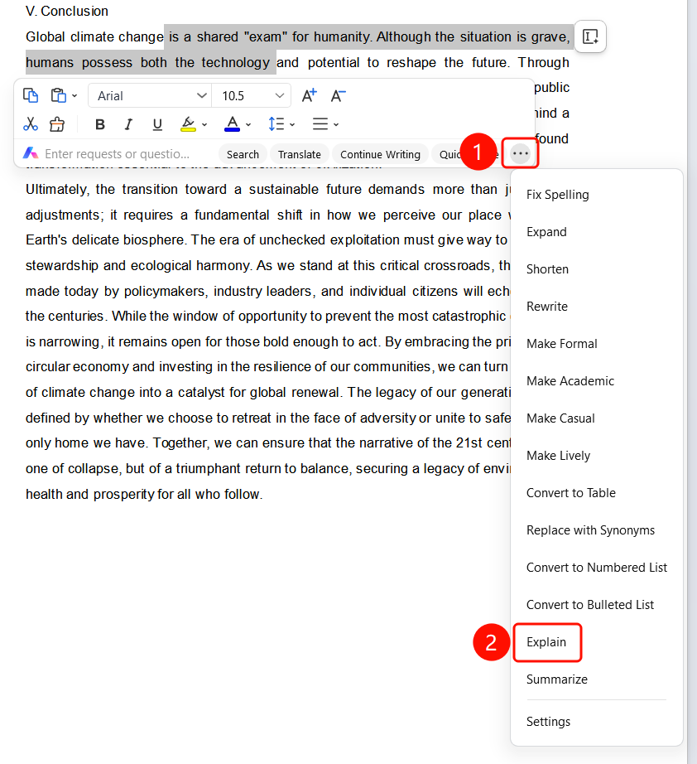Screen dimensions: 697x764
Task: Click the Cut scissors icon
Action: (x=31, y=124)
